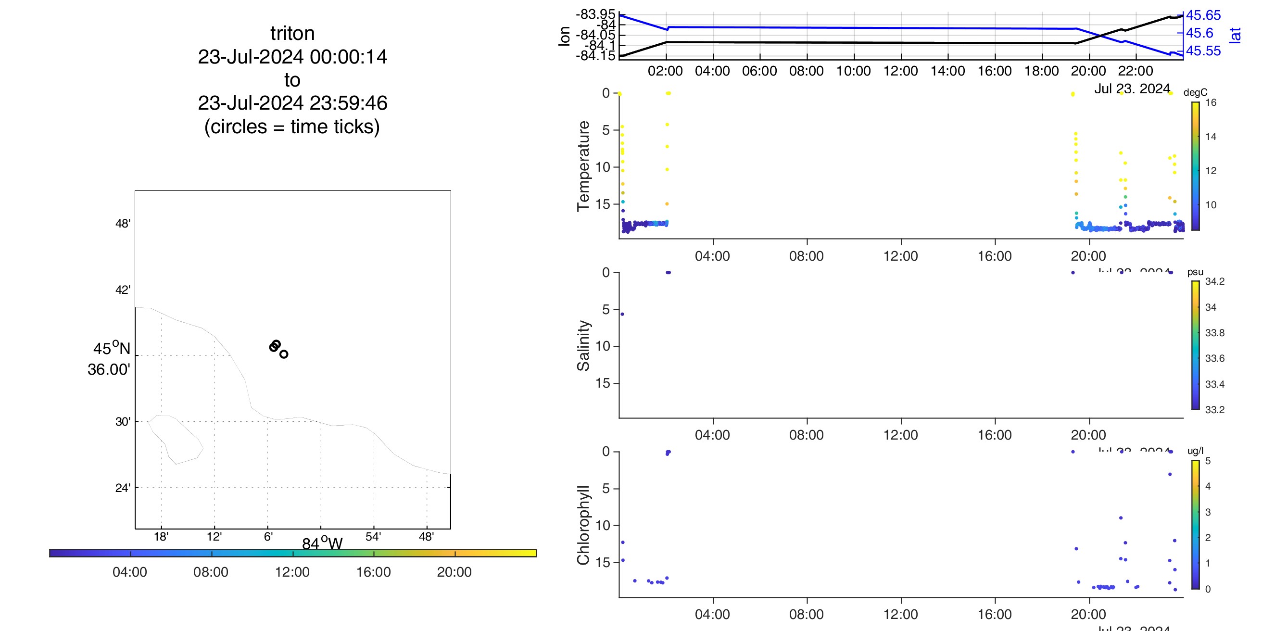1262x631 pixels.
Task: Click the '45°N' latitude label on map
Action: click(x=112, y=348)
